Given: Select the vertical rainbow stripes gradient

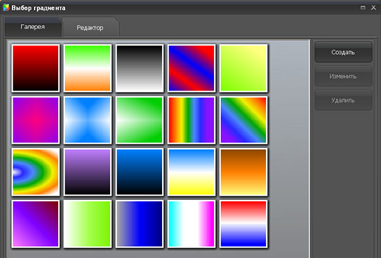Looking at the screenshot, I should pos(191,120).
